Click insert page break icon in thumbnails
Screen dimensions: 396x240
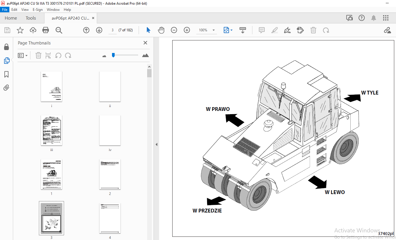[x=48, y=55]
